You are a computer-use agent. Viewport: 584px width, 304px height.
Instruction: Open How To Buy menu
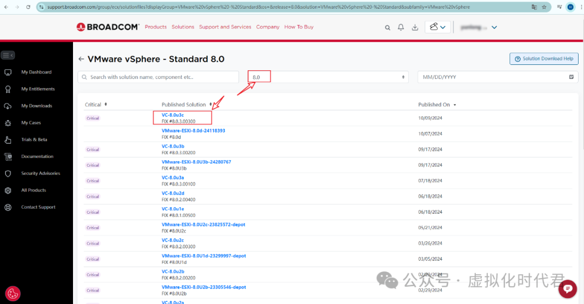pos(298,27)
